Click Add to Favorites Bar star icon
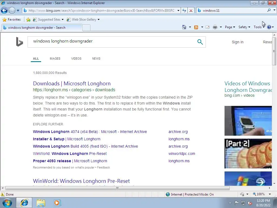The height and width of the screenshot is (208, 277). [x=28, y=19]
